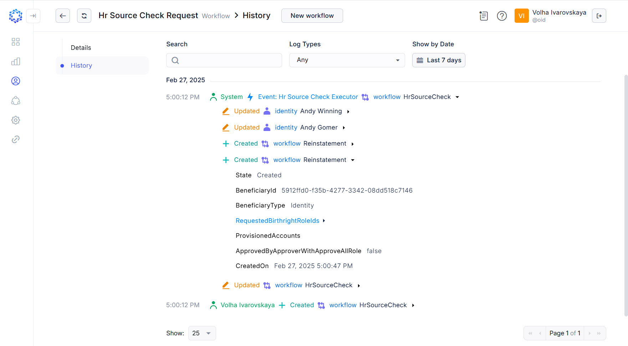Screen dimensions: 628x346
Task: Refresh the history via the refresh icon
Action: click(x=84, y=16)
